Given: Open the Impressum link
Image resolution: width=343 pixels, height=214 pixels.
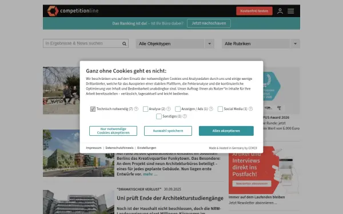Looking at the screenshot, I should coord(94,148).
